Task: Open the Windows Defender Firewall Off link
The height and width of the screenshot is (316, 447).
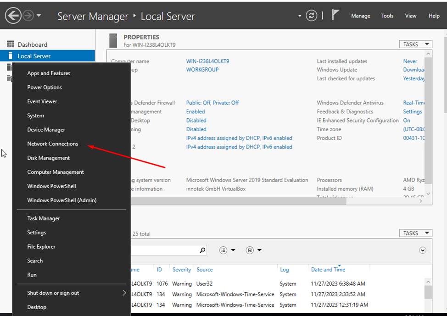Action: [x=212, y=102]
